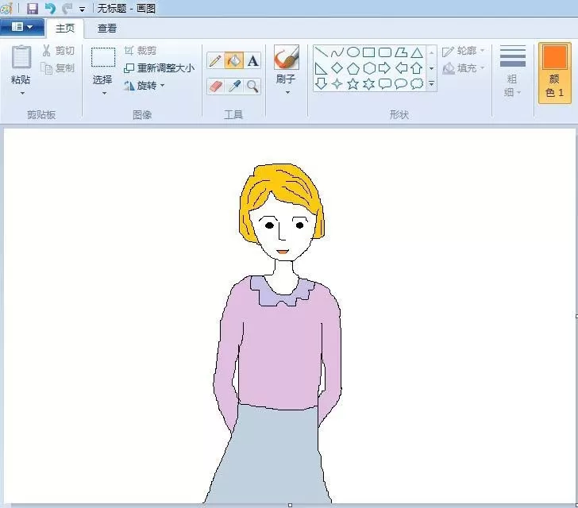This screenshot has width=578, height=508.
Task: Select the Text tool
Action: pyautogui.click(x=252, y=61)
